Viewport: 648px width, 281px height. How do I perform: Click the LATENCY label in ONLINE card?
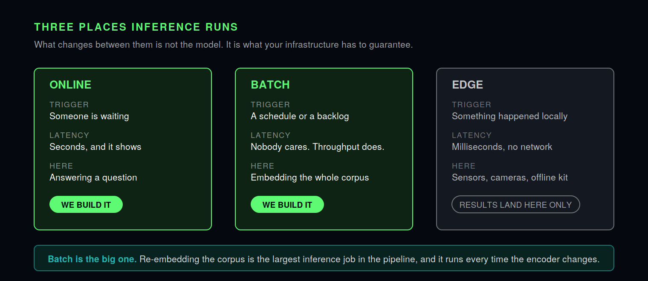[x=69, y=135]
